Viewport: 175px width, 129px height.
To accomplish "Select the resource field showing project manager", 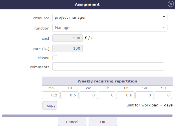I will 110,18.
